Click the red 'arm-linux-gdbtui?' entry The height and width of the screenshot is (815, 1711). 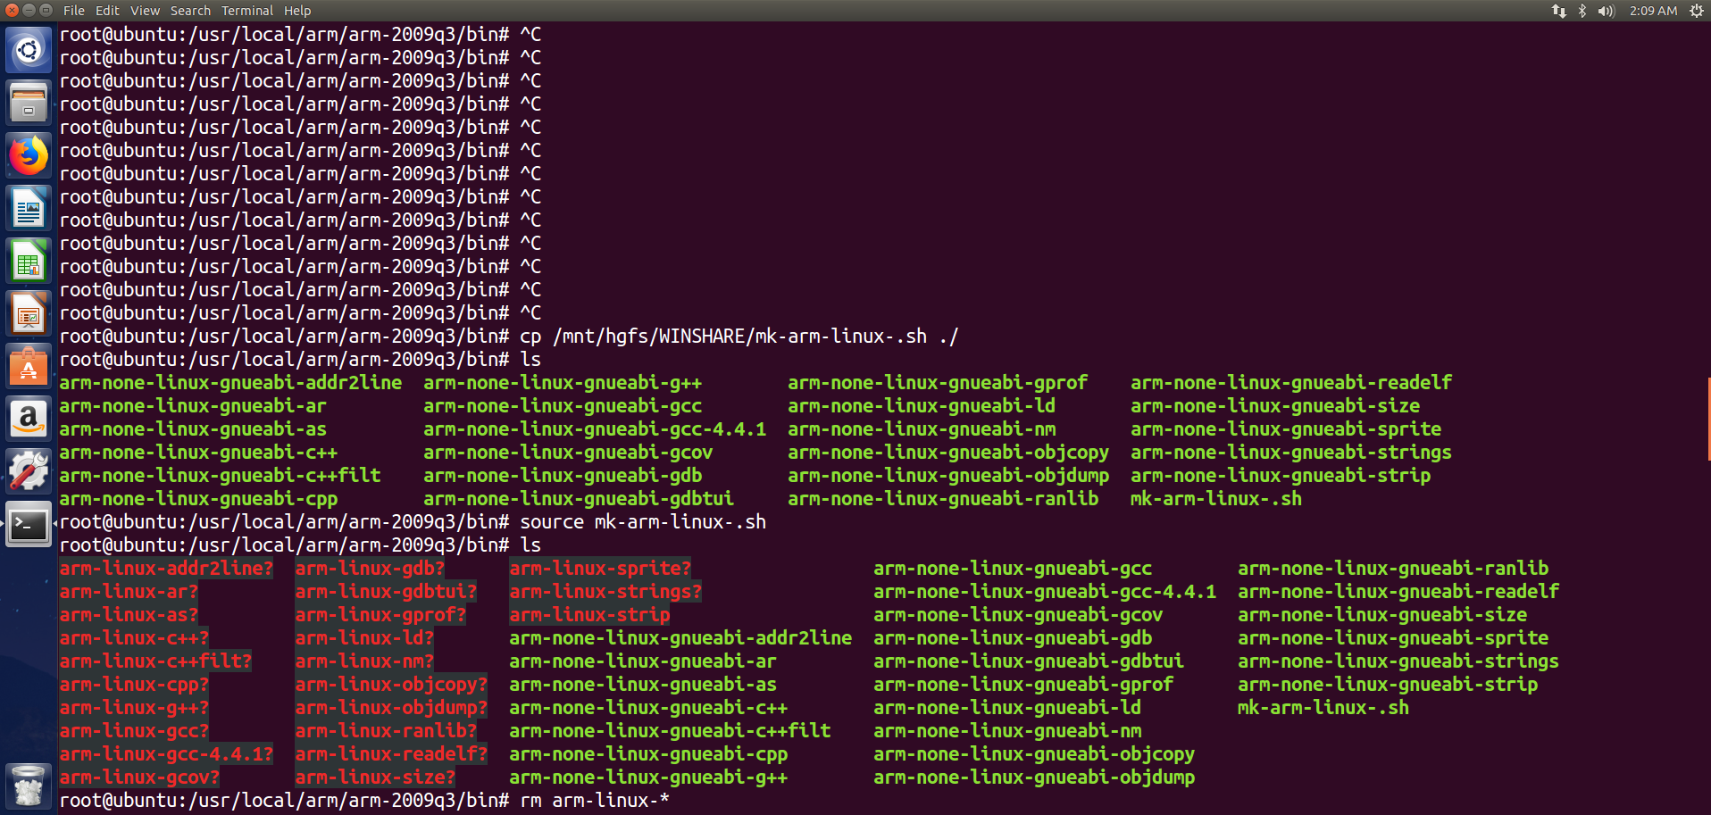386,592
